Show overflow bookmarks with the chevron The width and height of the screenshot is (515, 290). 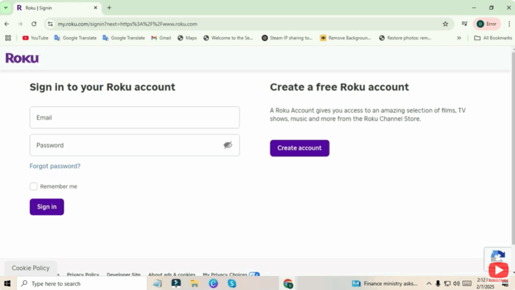459,38
